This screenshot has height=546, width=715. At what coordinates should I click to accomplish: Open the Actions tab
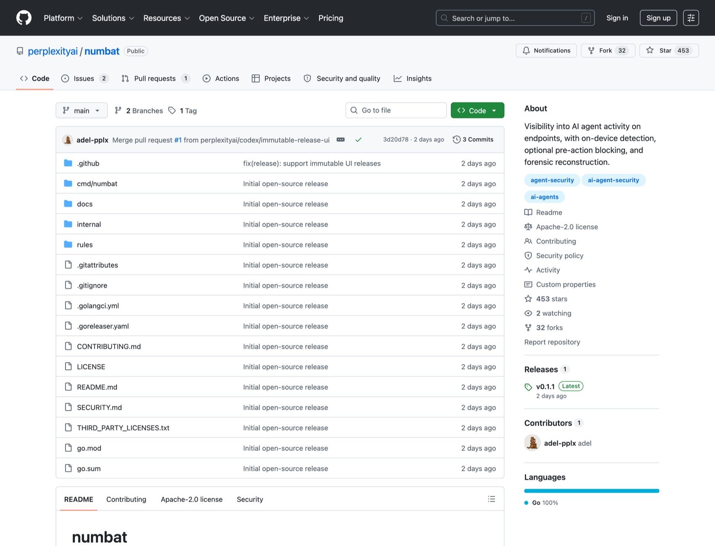221,79
